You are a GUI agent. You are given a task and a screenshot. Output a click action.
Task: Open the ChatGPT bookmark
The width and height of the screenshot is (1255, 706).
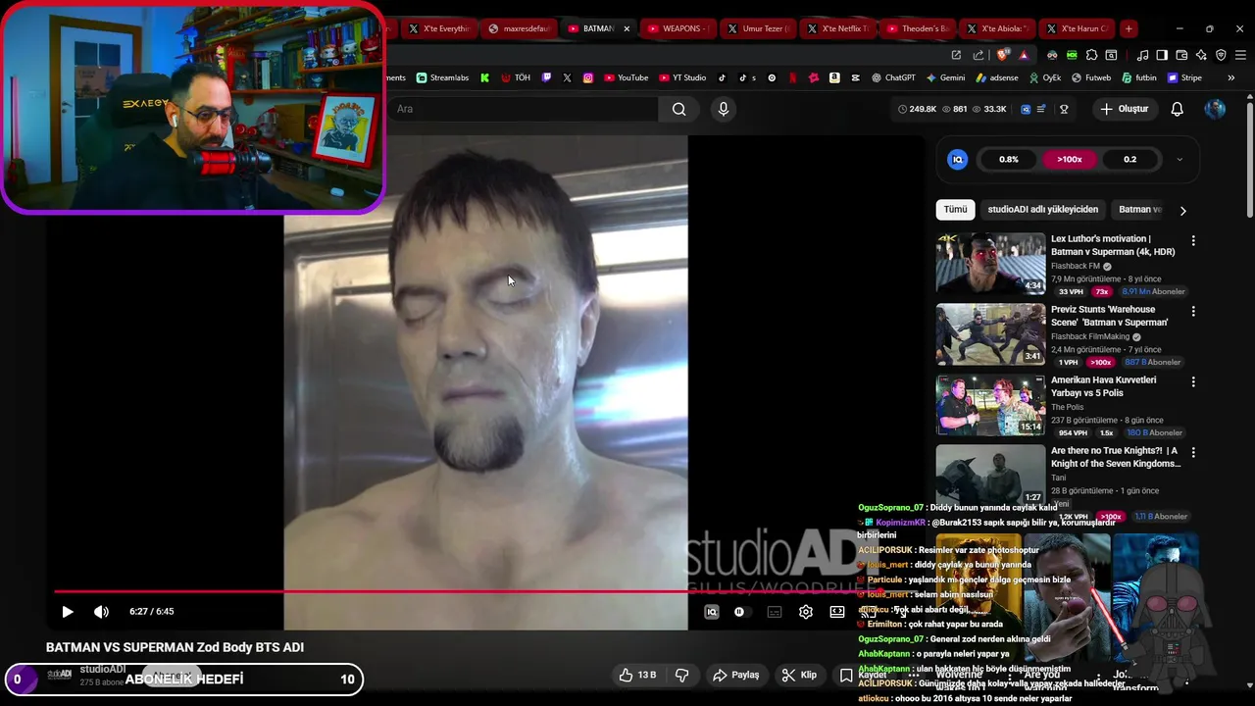pyautogui.click(x=892, y=77)
